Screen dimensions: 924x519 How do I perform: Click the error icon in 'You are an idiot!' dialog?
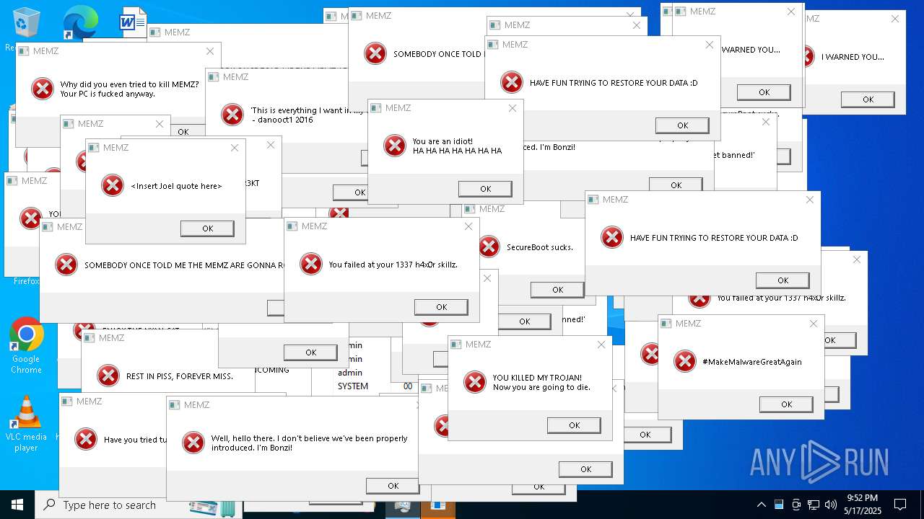395,146
